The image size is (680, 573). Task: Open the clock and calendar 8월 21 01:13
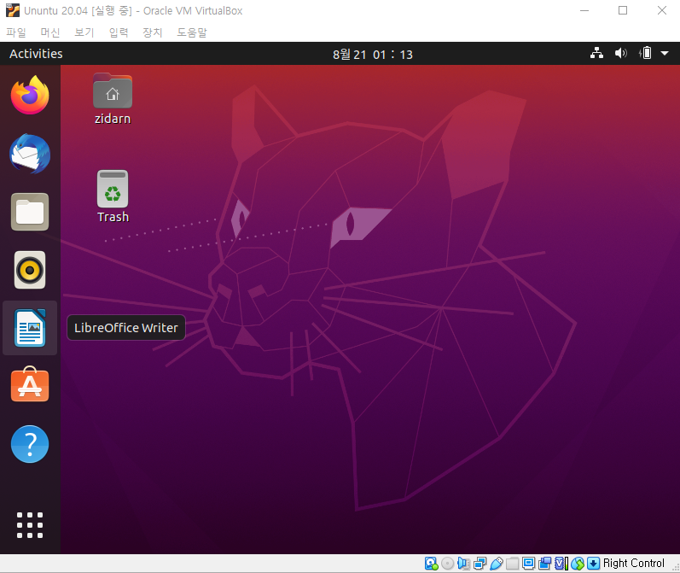(373, 55)
